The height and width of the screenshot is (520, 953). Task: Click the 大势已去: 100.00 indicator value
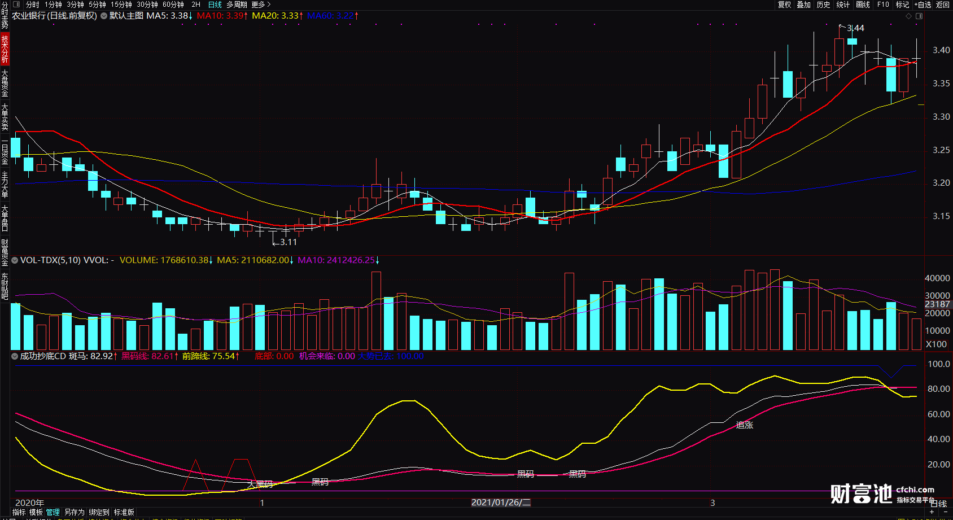pyautogui.click(x=390, y=356)
